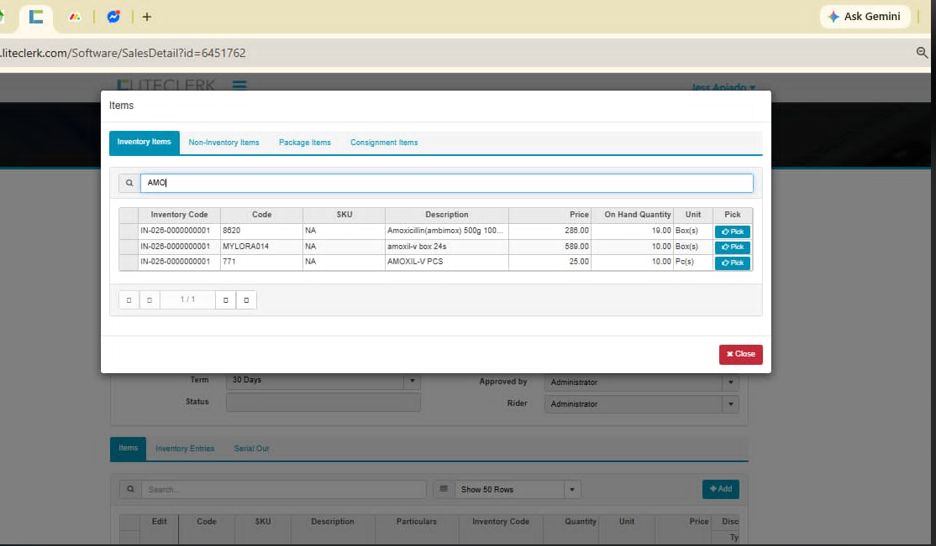
Task: Select code cell 8620
Action: (x=261, y=231)
